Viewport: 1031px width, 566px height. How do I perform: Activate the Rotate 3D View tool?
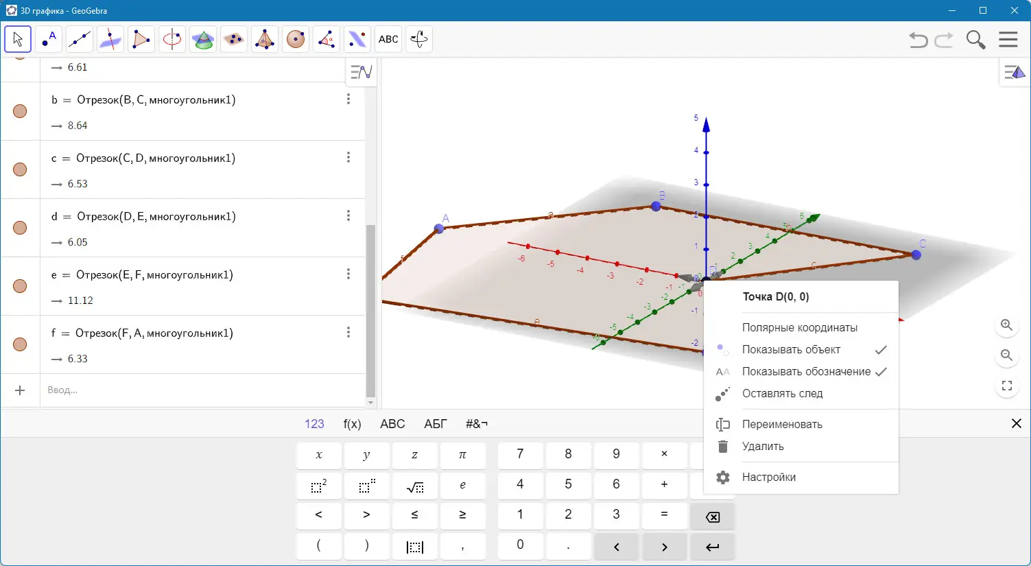coord(419,39)
